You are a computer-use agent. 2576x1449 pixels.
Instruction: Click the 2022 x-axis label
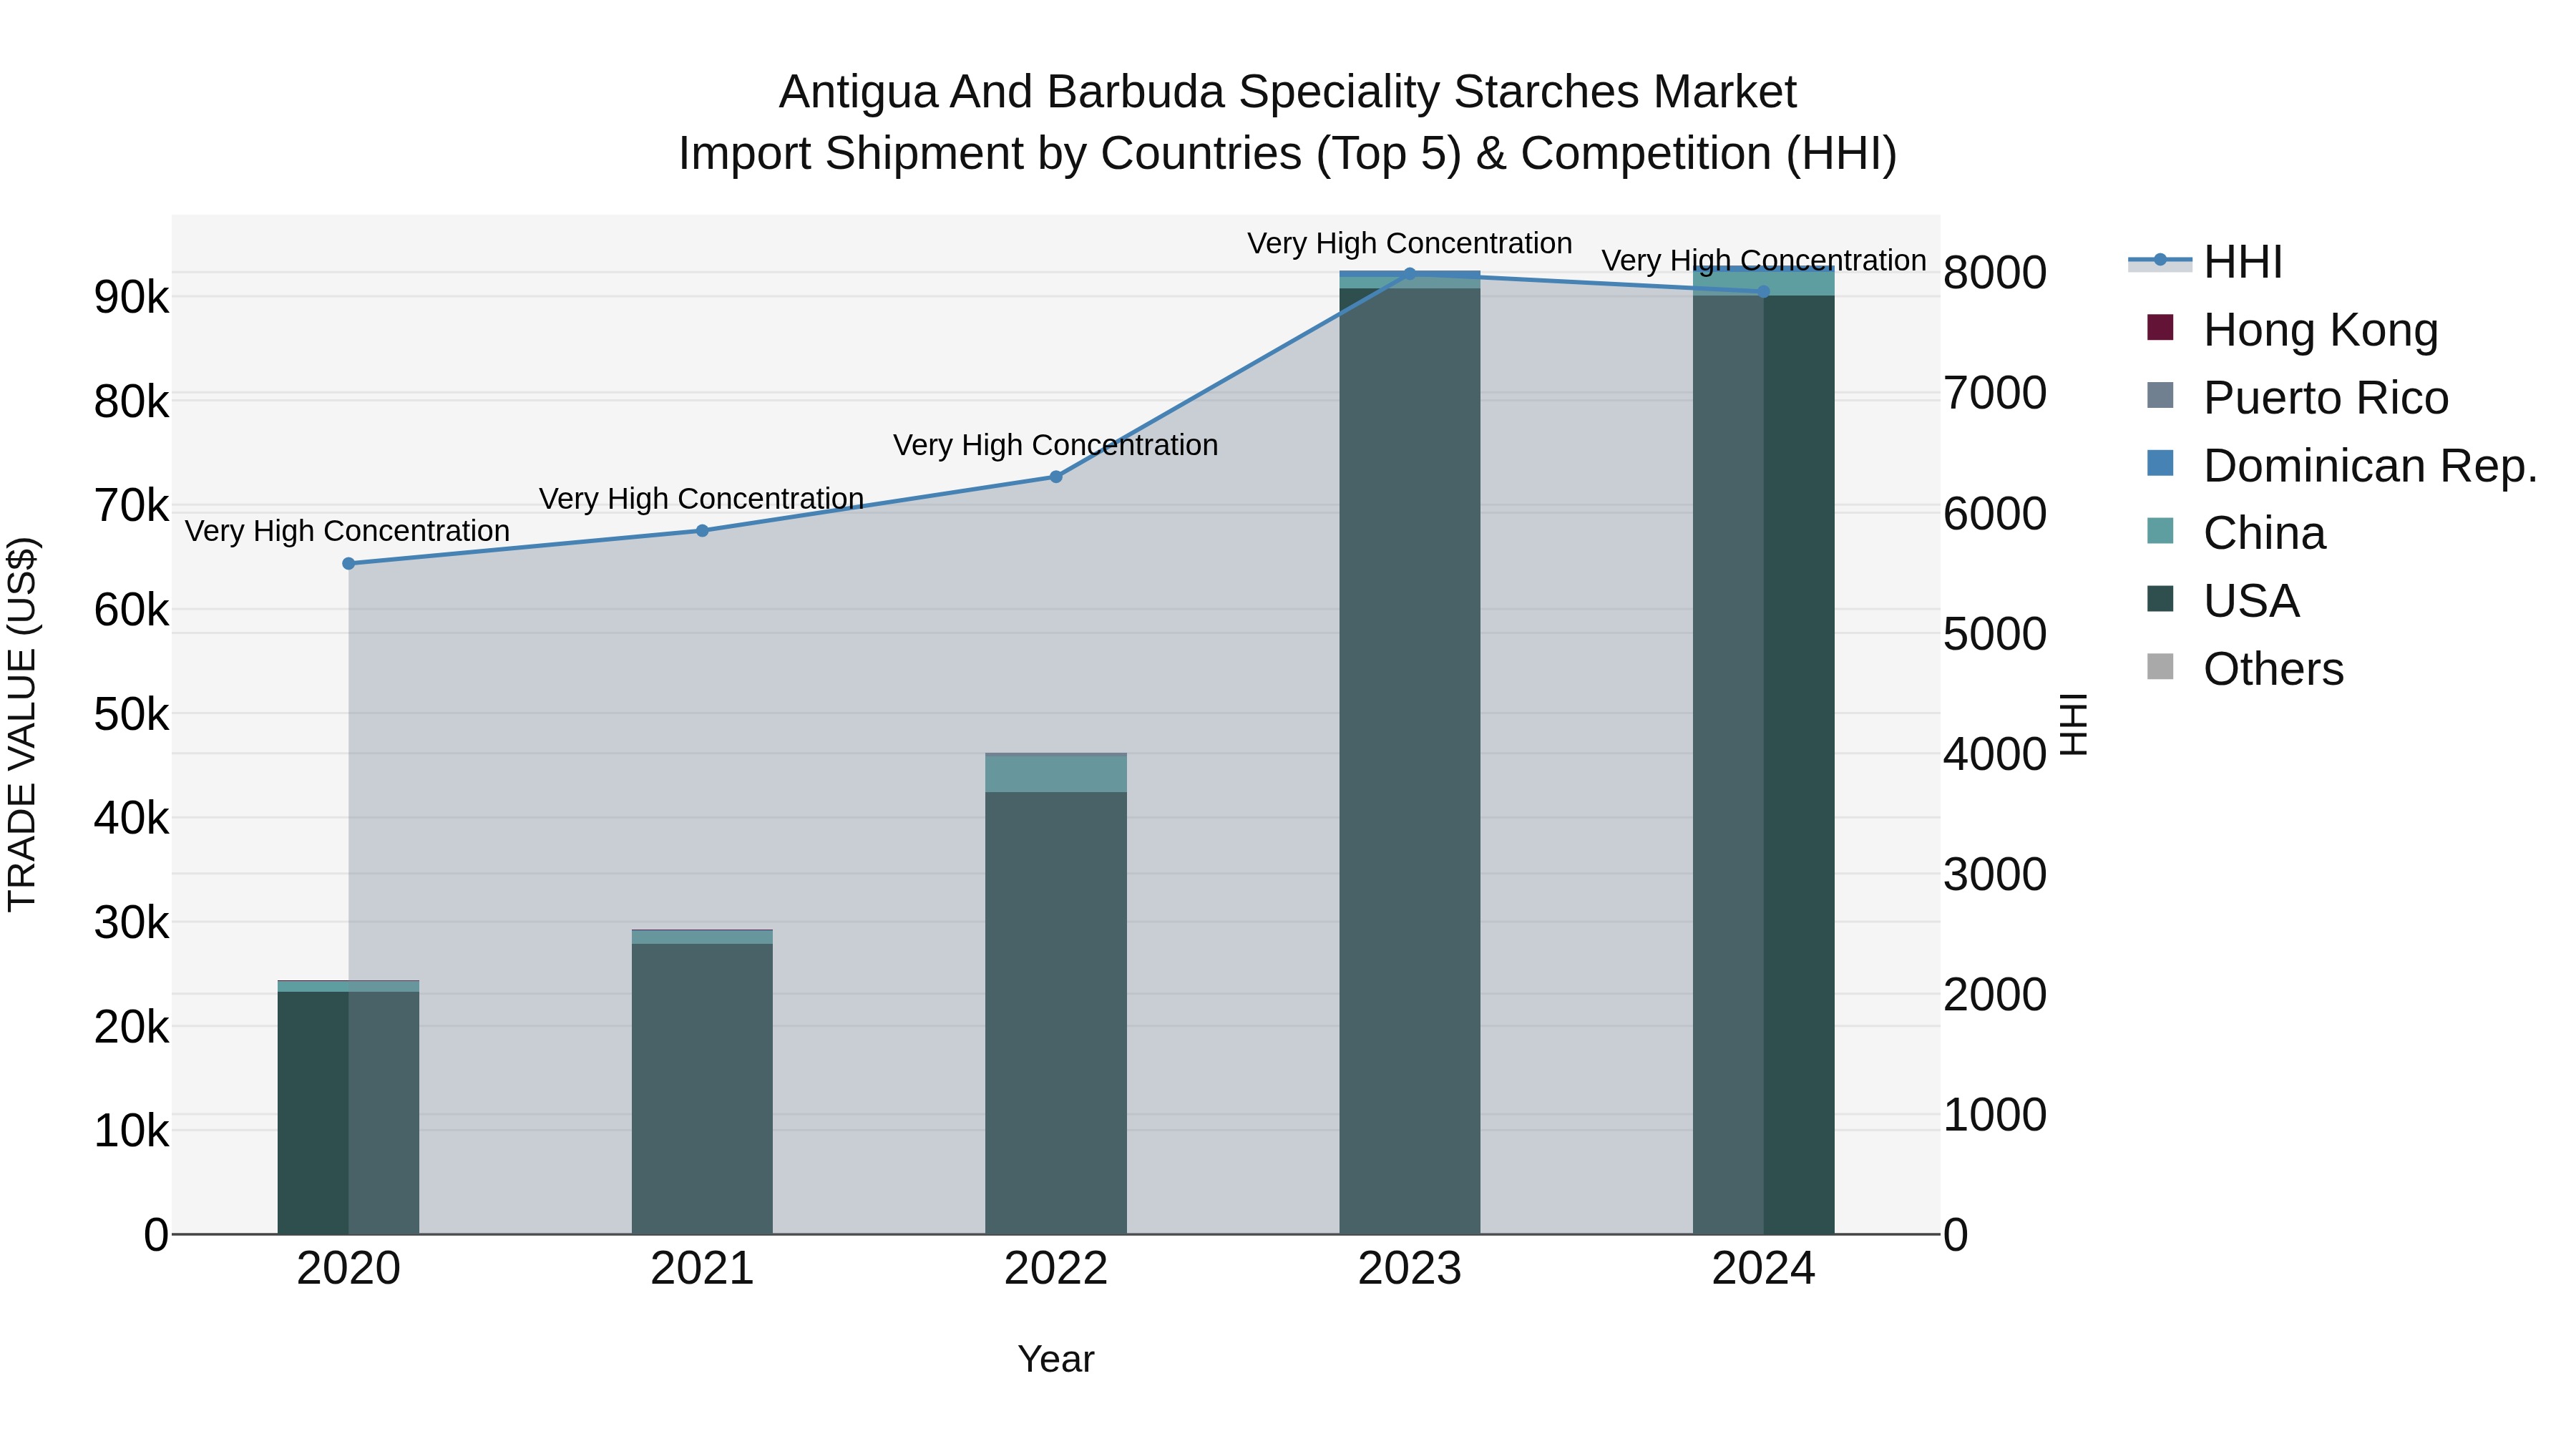coord(1056,1269)
